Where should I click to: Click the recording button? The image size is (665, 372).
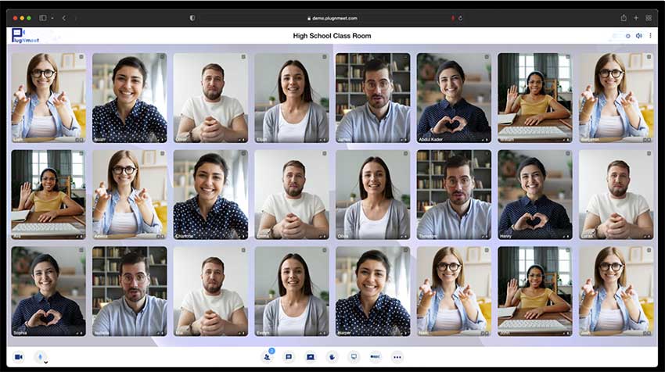click(376, 357)
